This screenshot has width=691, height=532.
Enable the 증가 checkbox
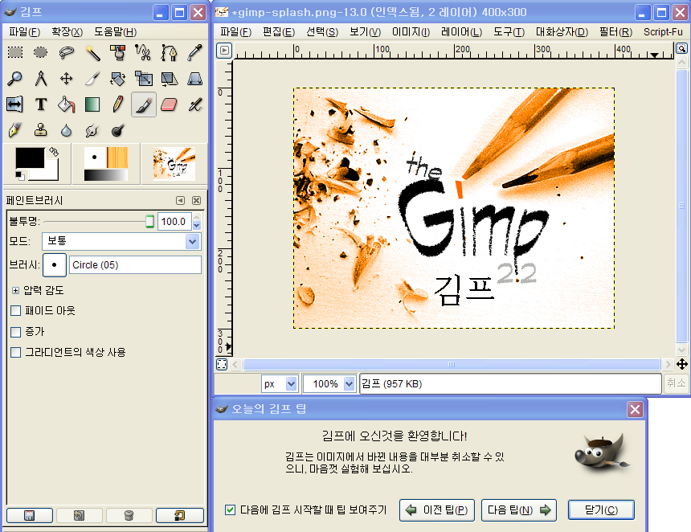(16, 331)
